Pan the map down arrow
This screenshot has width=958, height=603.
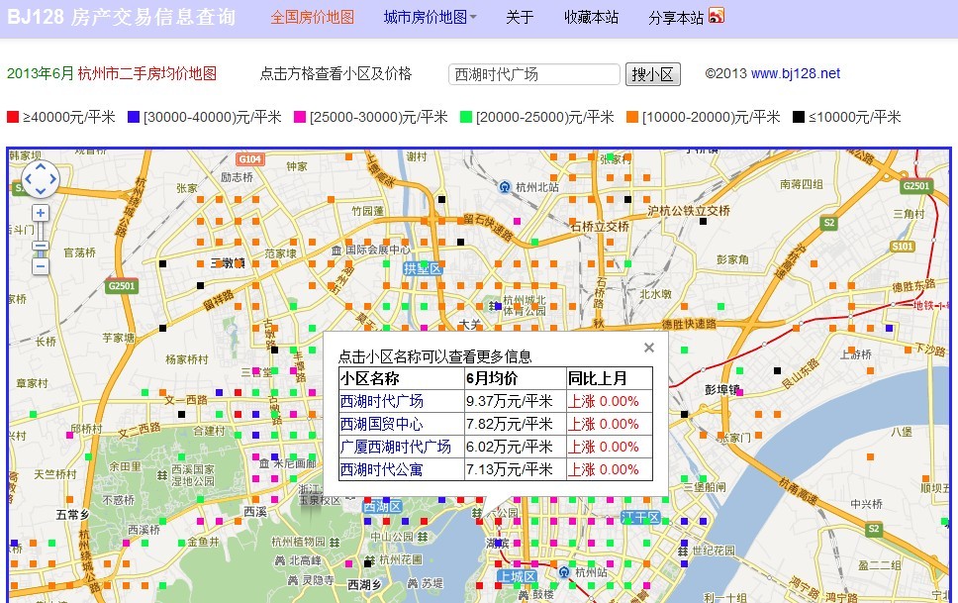41,191
